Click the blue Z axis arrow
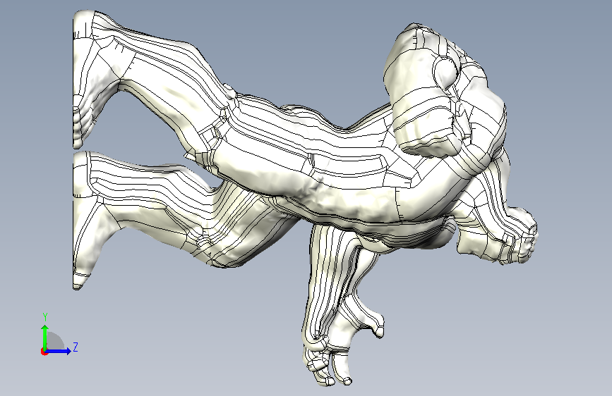Image resolution: width=612 pixels, height=396 pixels. [59, 351]
